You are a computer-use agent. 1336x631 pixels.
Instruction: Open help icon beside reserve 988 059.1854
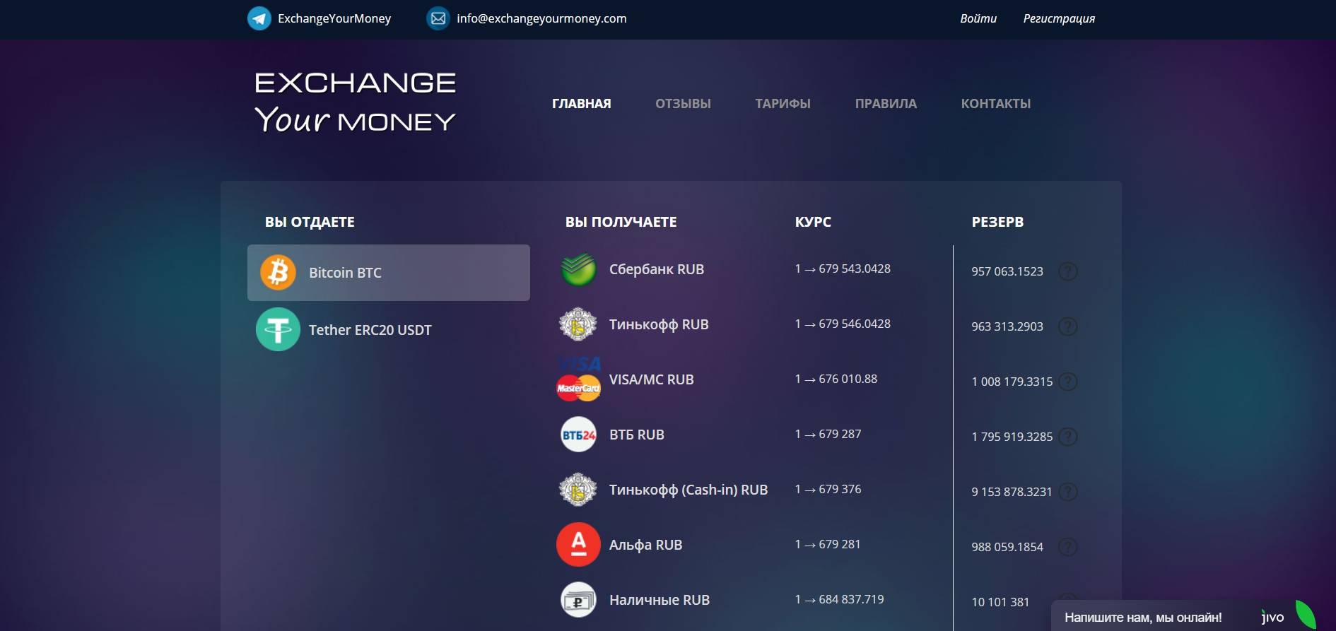(1068, 547)
